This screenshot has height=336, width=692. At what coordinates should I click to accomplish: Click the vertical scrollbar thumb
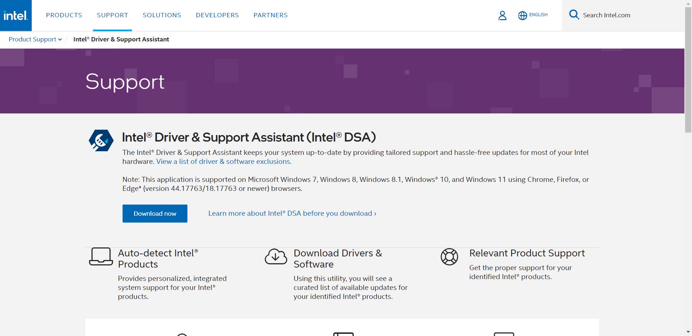pos(688,69)
